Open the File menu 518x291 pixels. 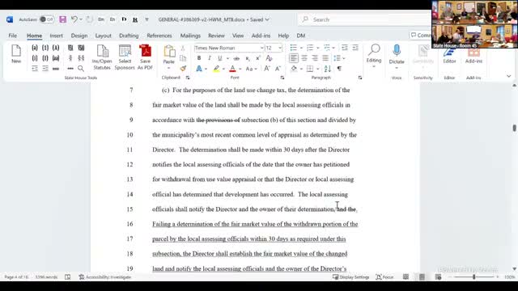point(13,36)
